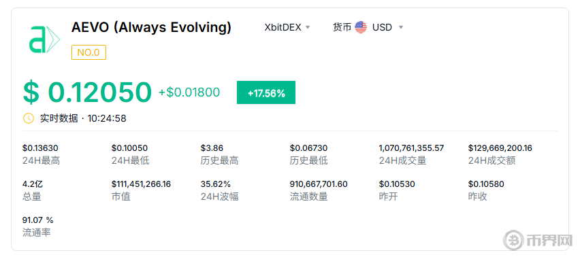Open the XbitDEX exchange dropdown
This screenshot has height=259, width=580.
pos(287,27)
